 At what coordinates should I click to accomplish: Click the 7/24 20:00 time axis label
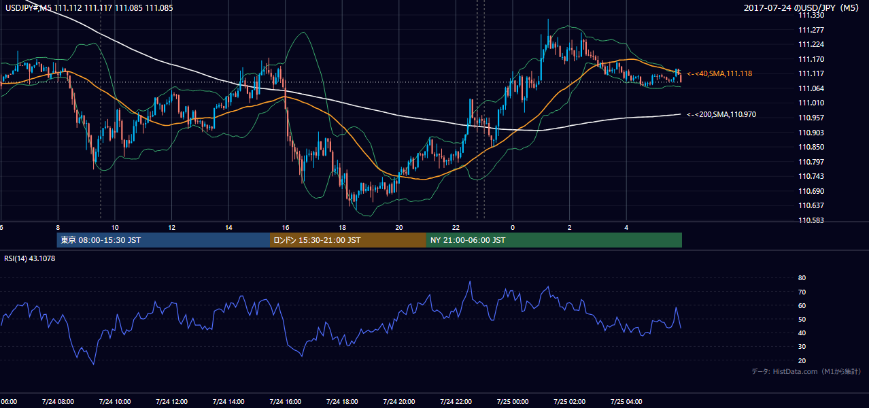point(398,402)
